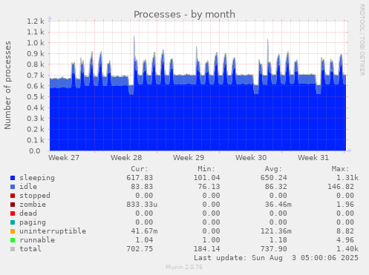The height and width of the screenshot is (275, 369).
Task: Click the total minimum value 184.14
Action: point(206,249)
